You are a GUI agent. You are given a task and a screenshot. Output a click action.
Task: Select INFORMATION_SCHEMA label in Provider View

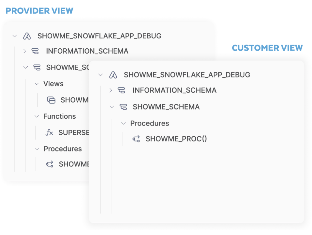(87, 51)
